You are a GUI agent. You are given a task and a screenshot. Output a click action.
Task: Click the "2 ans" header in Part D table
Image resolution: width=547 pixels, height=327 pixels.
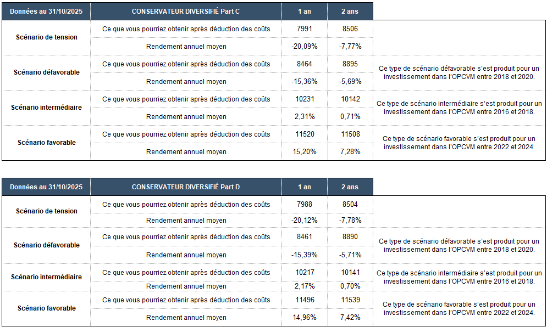(350, 187)
